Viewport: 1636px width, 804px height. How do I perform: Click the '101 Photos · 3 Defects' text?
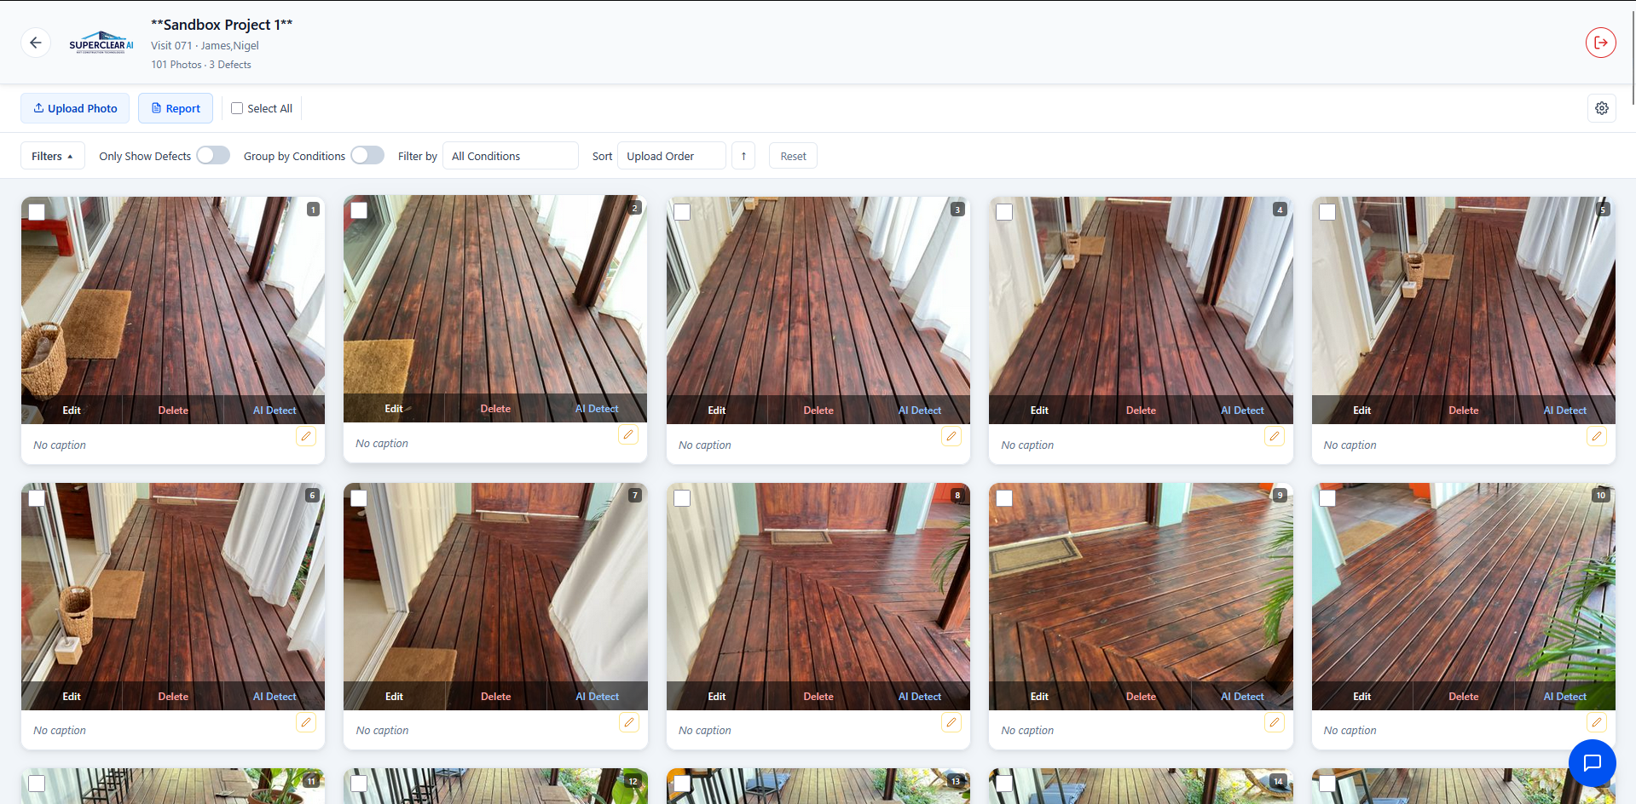pos(201,65)
